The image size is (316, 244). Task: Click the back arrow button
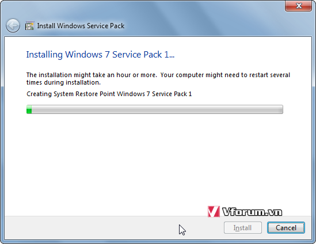click(x=13, y=26)
